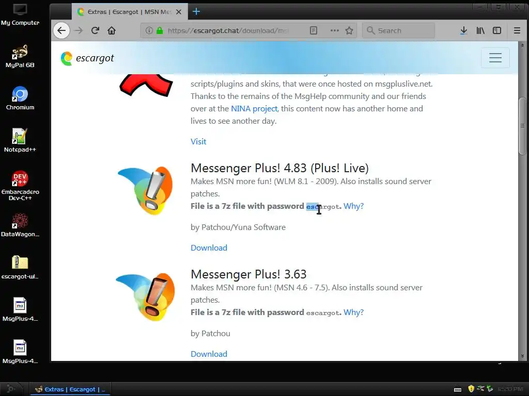Click the forward navigation arrow
The width and height of the screenshot is (529, 396).
(x=79, y=30)
